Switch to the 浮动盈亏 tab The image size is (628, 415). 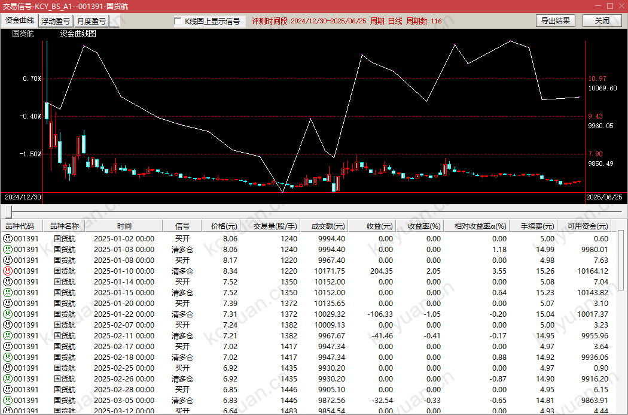(56, 22)
